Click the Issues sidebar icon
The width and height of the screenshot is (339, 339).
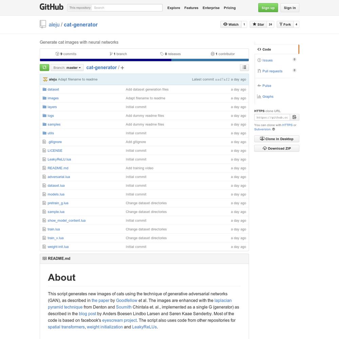click(259, 60)
